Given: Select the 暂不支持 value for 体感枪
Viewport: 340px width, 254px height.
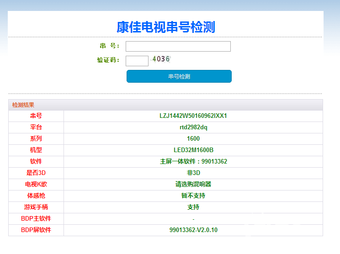Looking at the screenshot, I should 193,196.
